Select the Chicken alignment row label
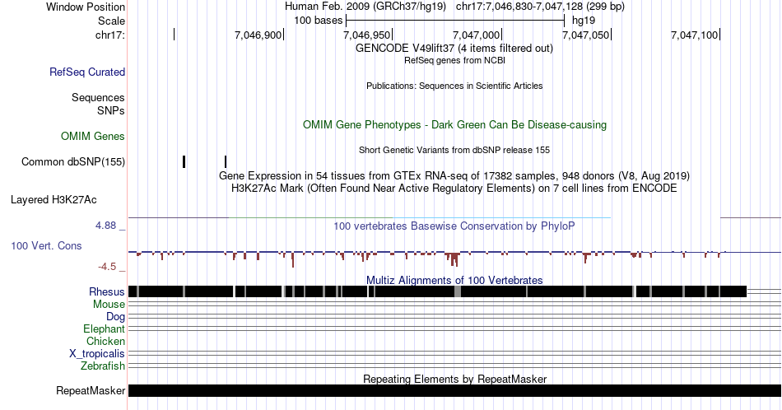782x410 pixels. pos(105,341)
